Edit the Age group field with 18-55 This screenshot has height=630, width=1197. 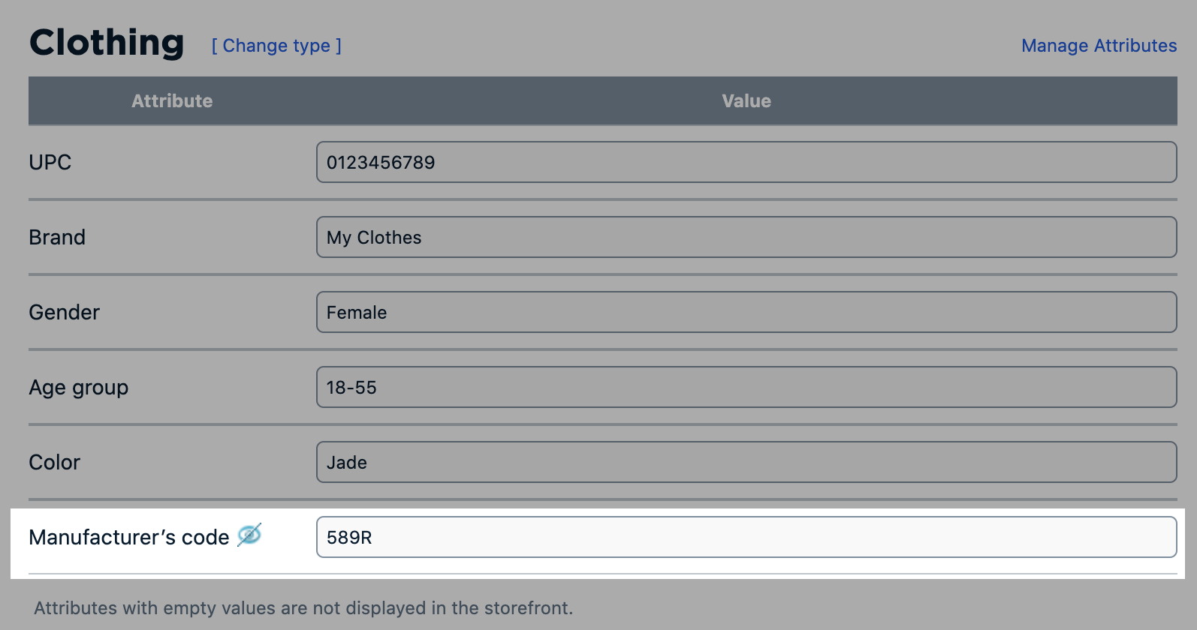point(746,387)
